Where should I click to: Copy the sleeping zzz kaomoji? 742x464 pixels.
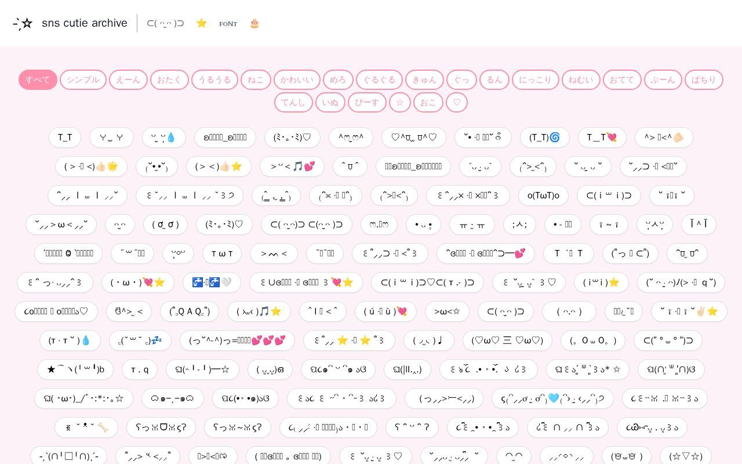pyautogui.click(x=140, y=340)
